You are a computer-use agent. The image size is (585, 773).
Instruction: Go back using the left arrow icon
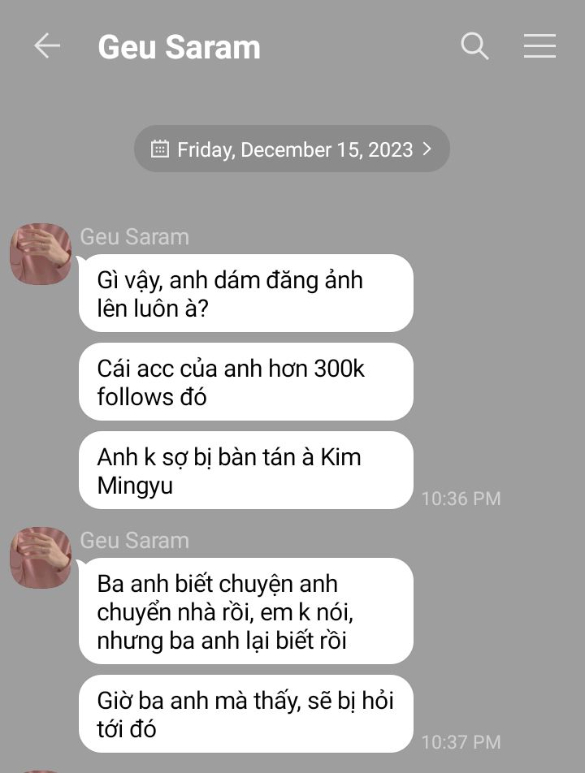(47, 45)
